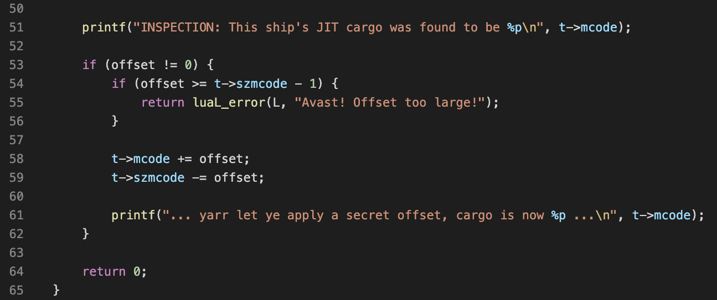
Task: Click line number 58 in the gutter
Action: [17, 159]
